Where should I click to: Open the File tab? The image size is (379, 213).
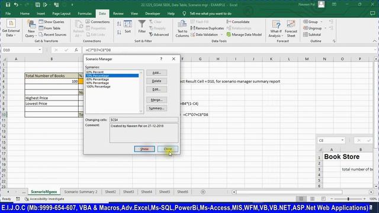(x=8, y=14)
